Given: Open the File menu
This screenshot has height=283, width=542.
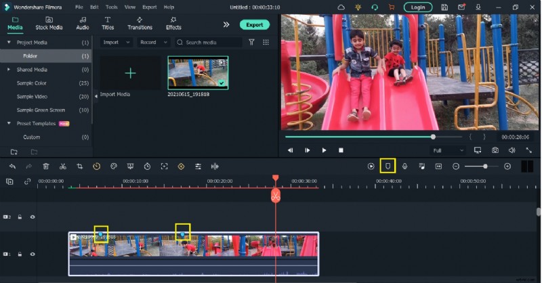Looking at the screenshot, I should [x=79, y=7].
